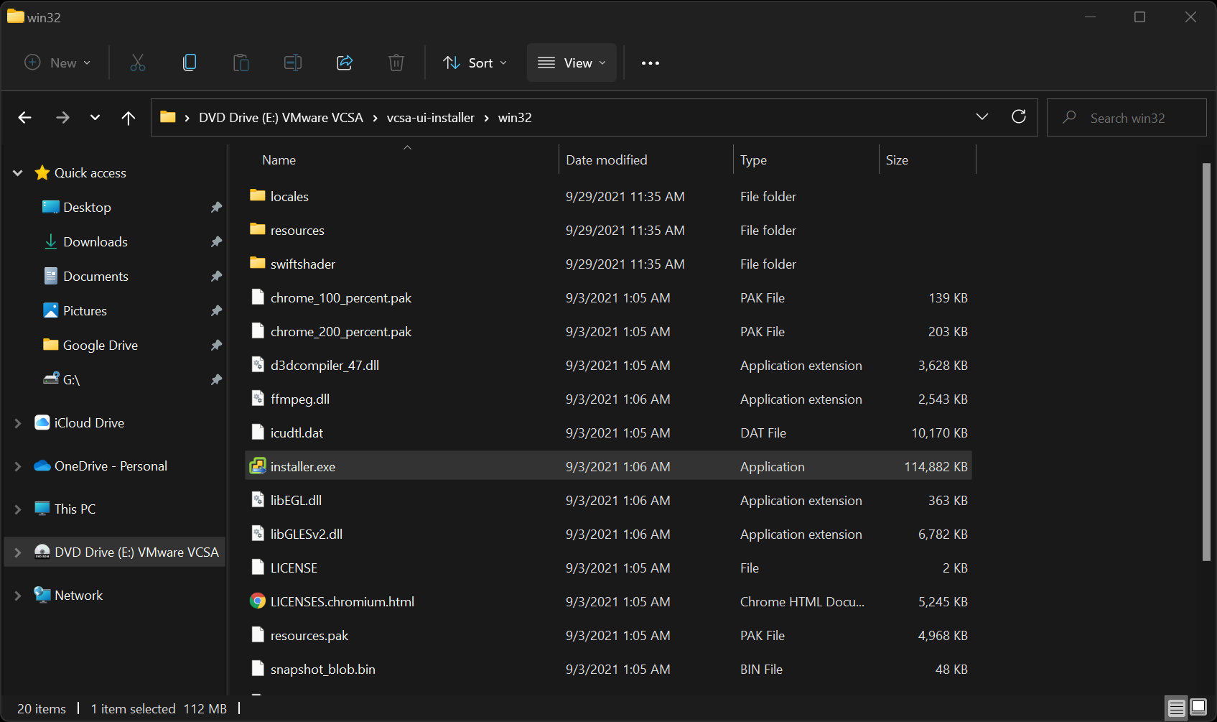Click the Cut scissors icon in toolbar
1217x722 pixels.
click(x=138, y=63)
